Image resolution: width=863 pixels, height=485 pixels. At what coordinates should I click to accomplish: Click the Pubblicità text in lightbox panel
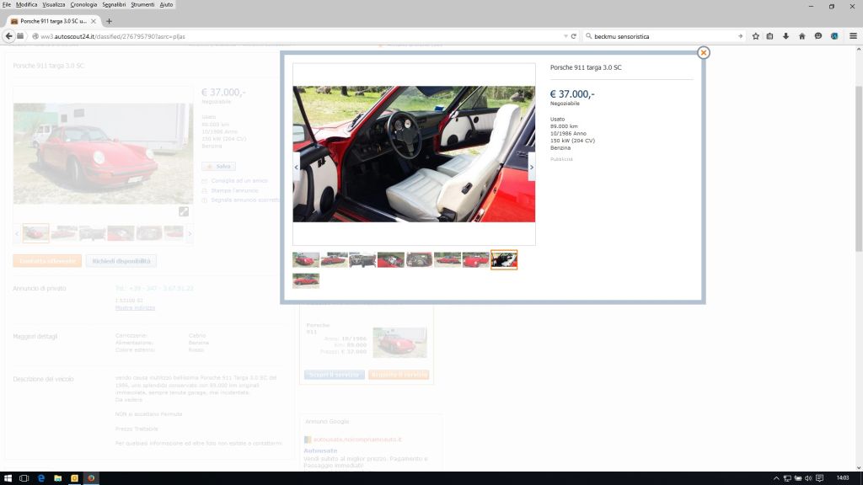(x=561, y=159)
